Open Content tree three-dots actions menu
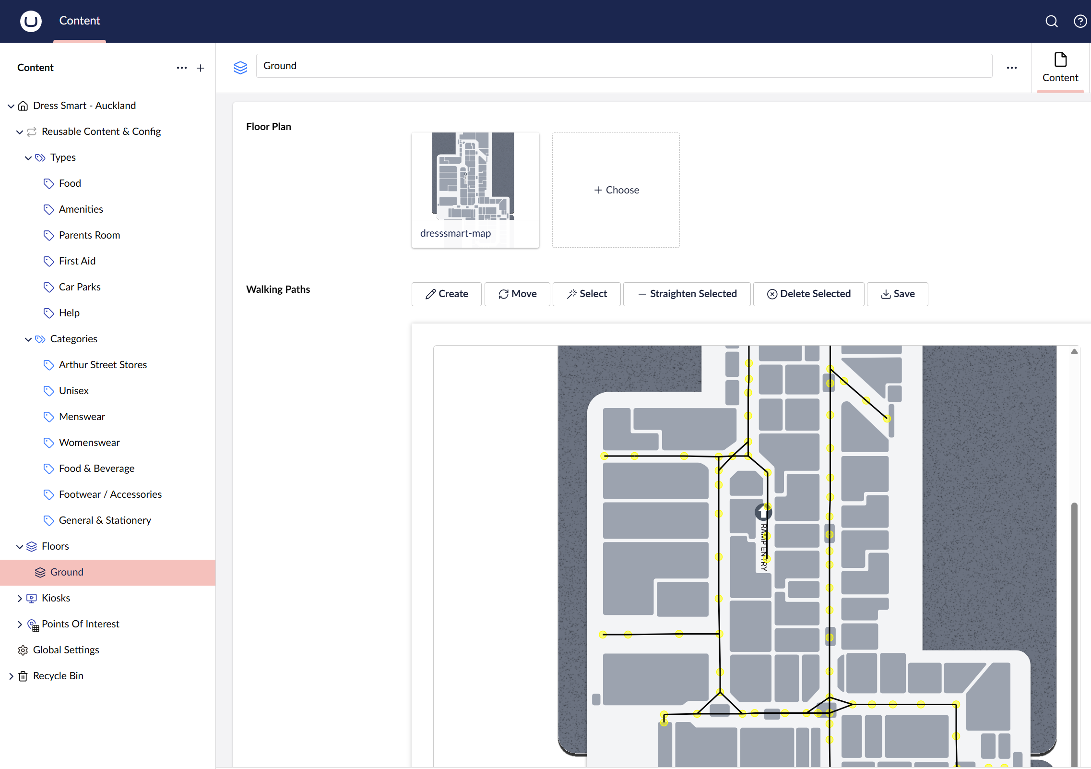 pyautogui.click(x=181, y=68)
